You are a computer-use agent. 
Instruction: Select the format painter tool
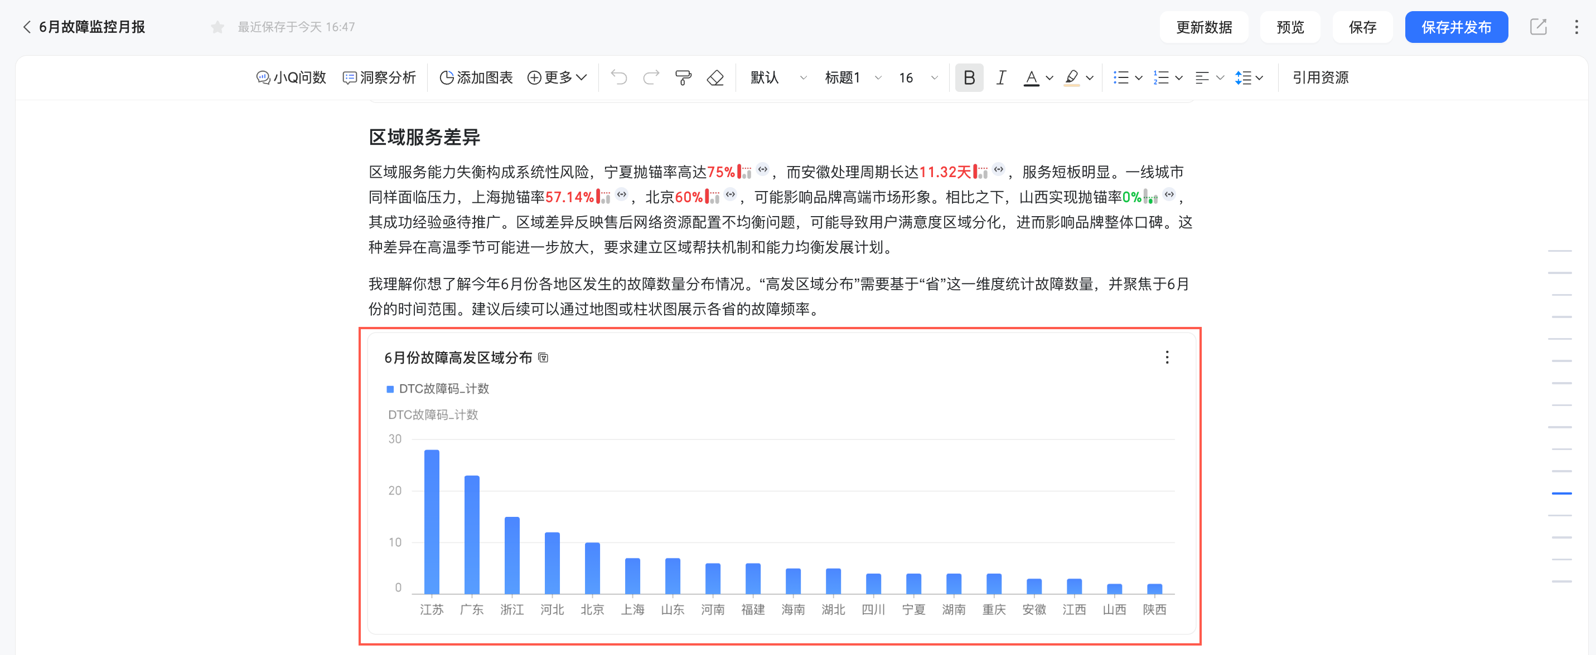[x=683, y=77]
